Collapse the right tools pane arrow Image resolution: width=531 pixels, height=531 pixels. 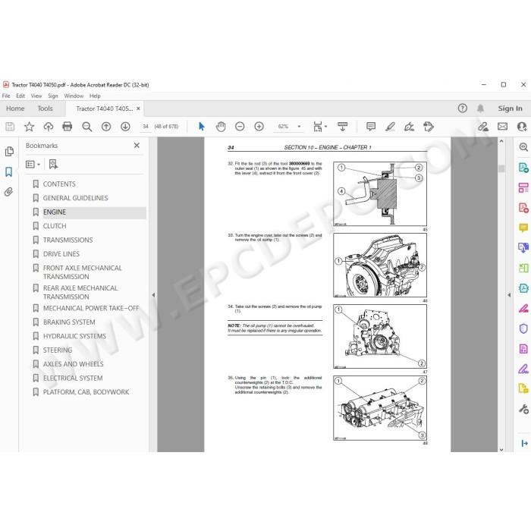[x=509, y=295]
